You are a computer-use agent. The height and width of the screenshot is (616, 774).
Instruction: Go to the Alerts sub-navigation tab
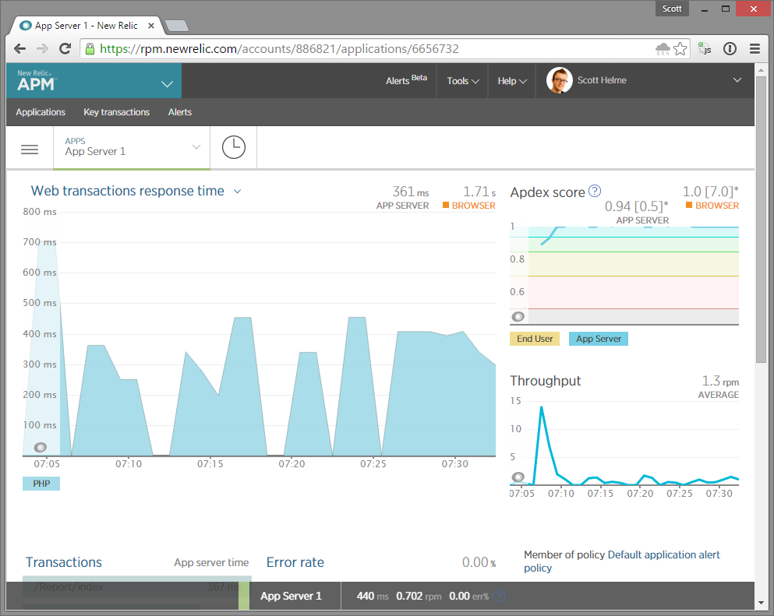[x=180, y=112]
